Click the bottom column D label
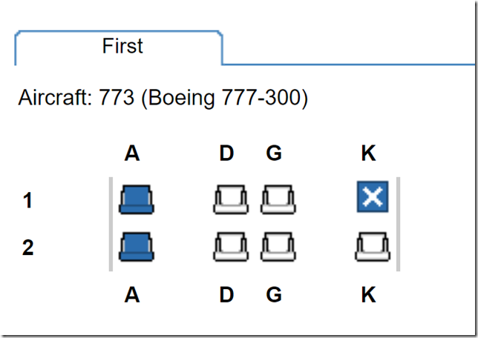This screenshot has height=338, width=478. 226,295
